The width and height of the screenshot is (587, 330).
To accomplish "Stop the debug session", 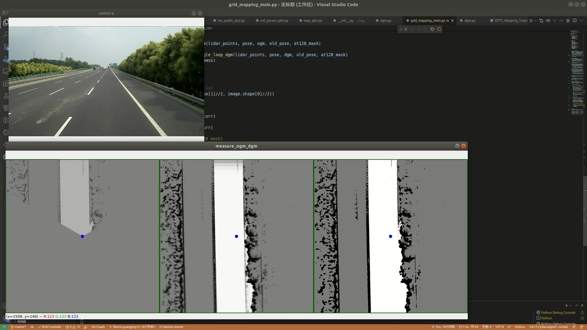I will tap(439, 29).
